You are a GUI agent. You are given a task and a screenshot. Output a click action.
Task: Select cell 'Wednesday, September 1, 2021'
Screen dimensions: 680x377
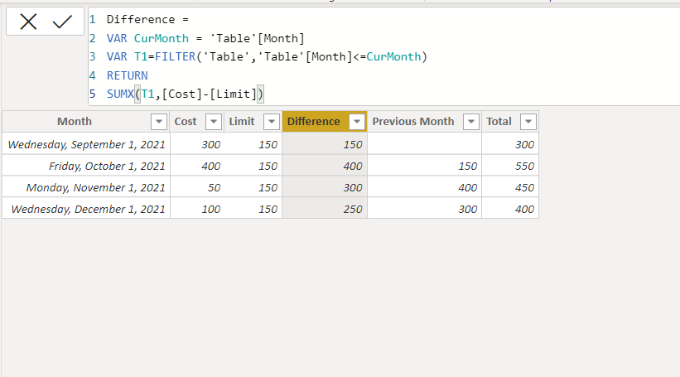[x=86, y=144]
